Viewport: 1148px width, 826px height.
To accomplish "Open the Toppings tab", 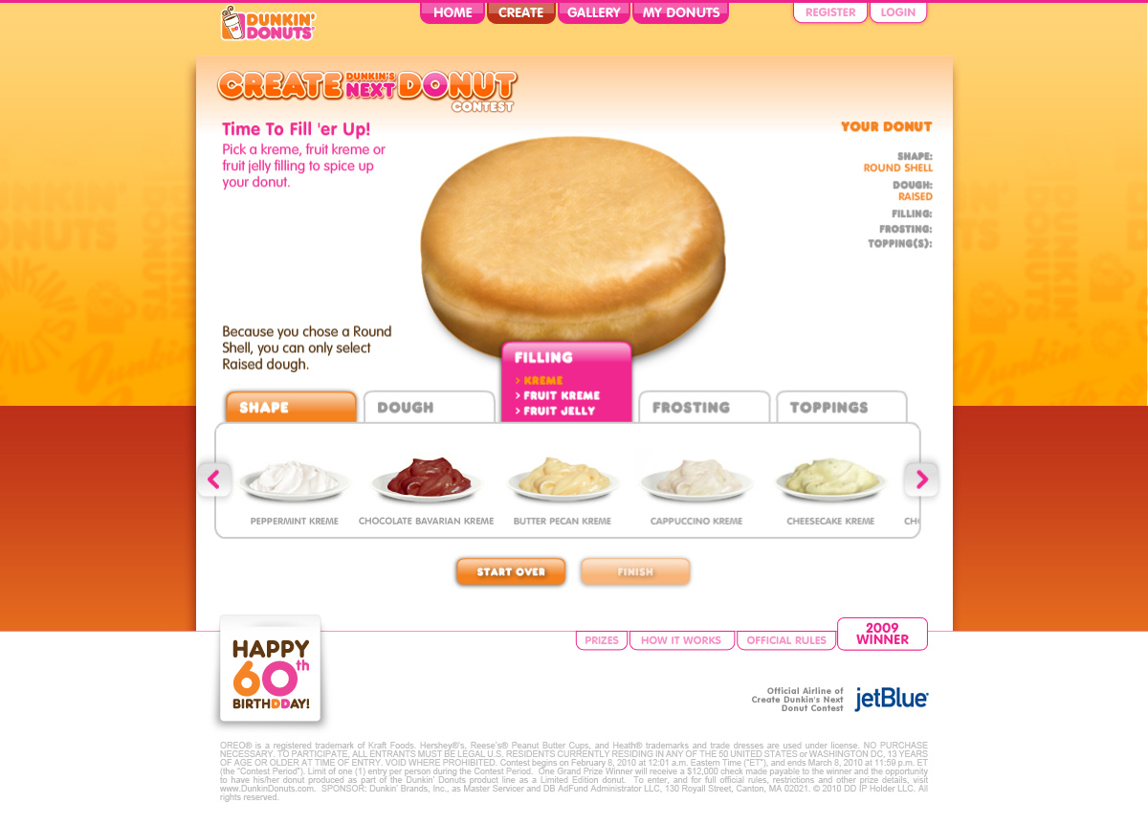I will point(842,407).
